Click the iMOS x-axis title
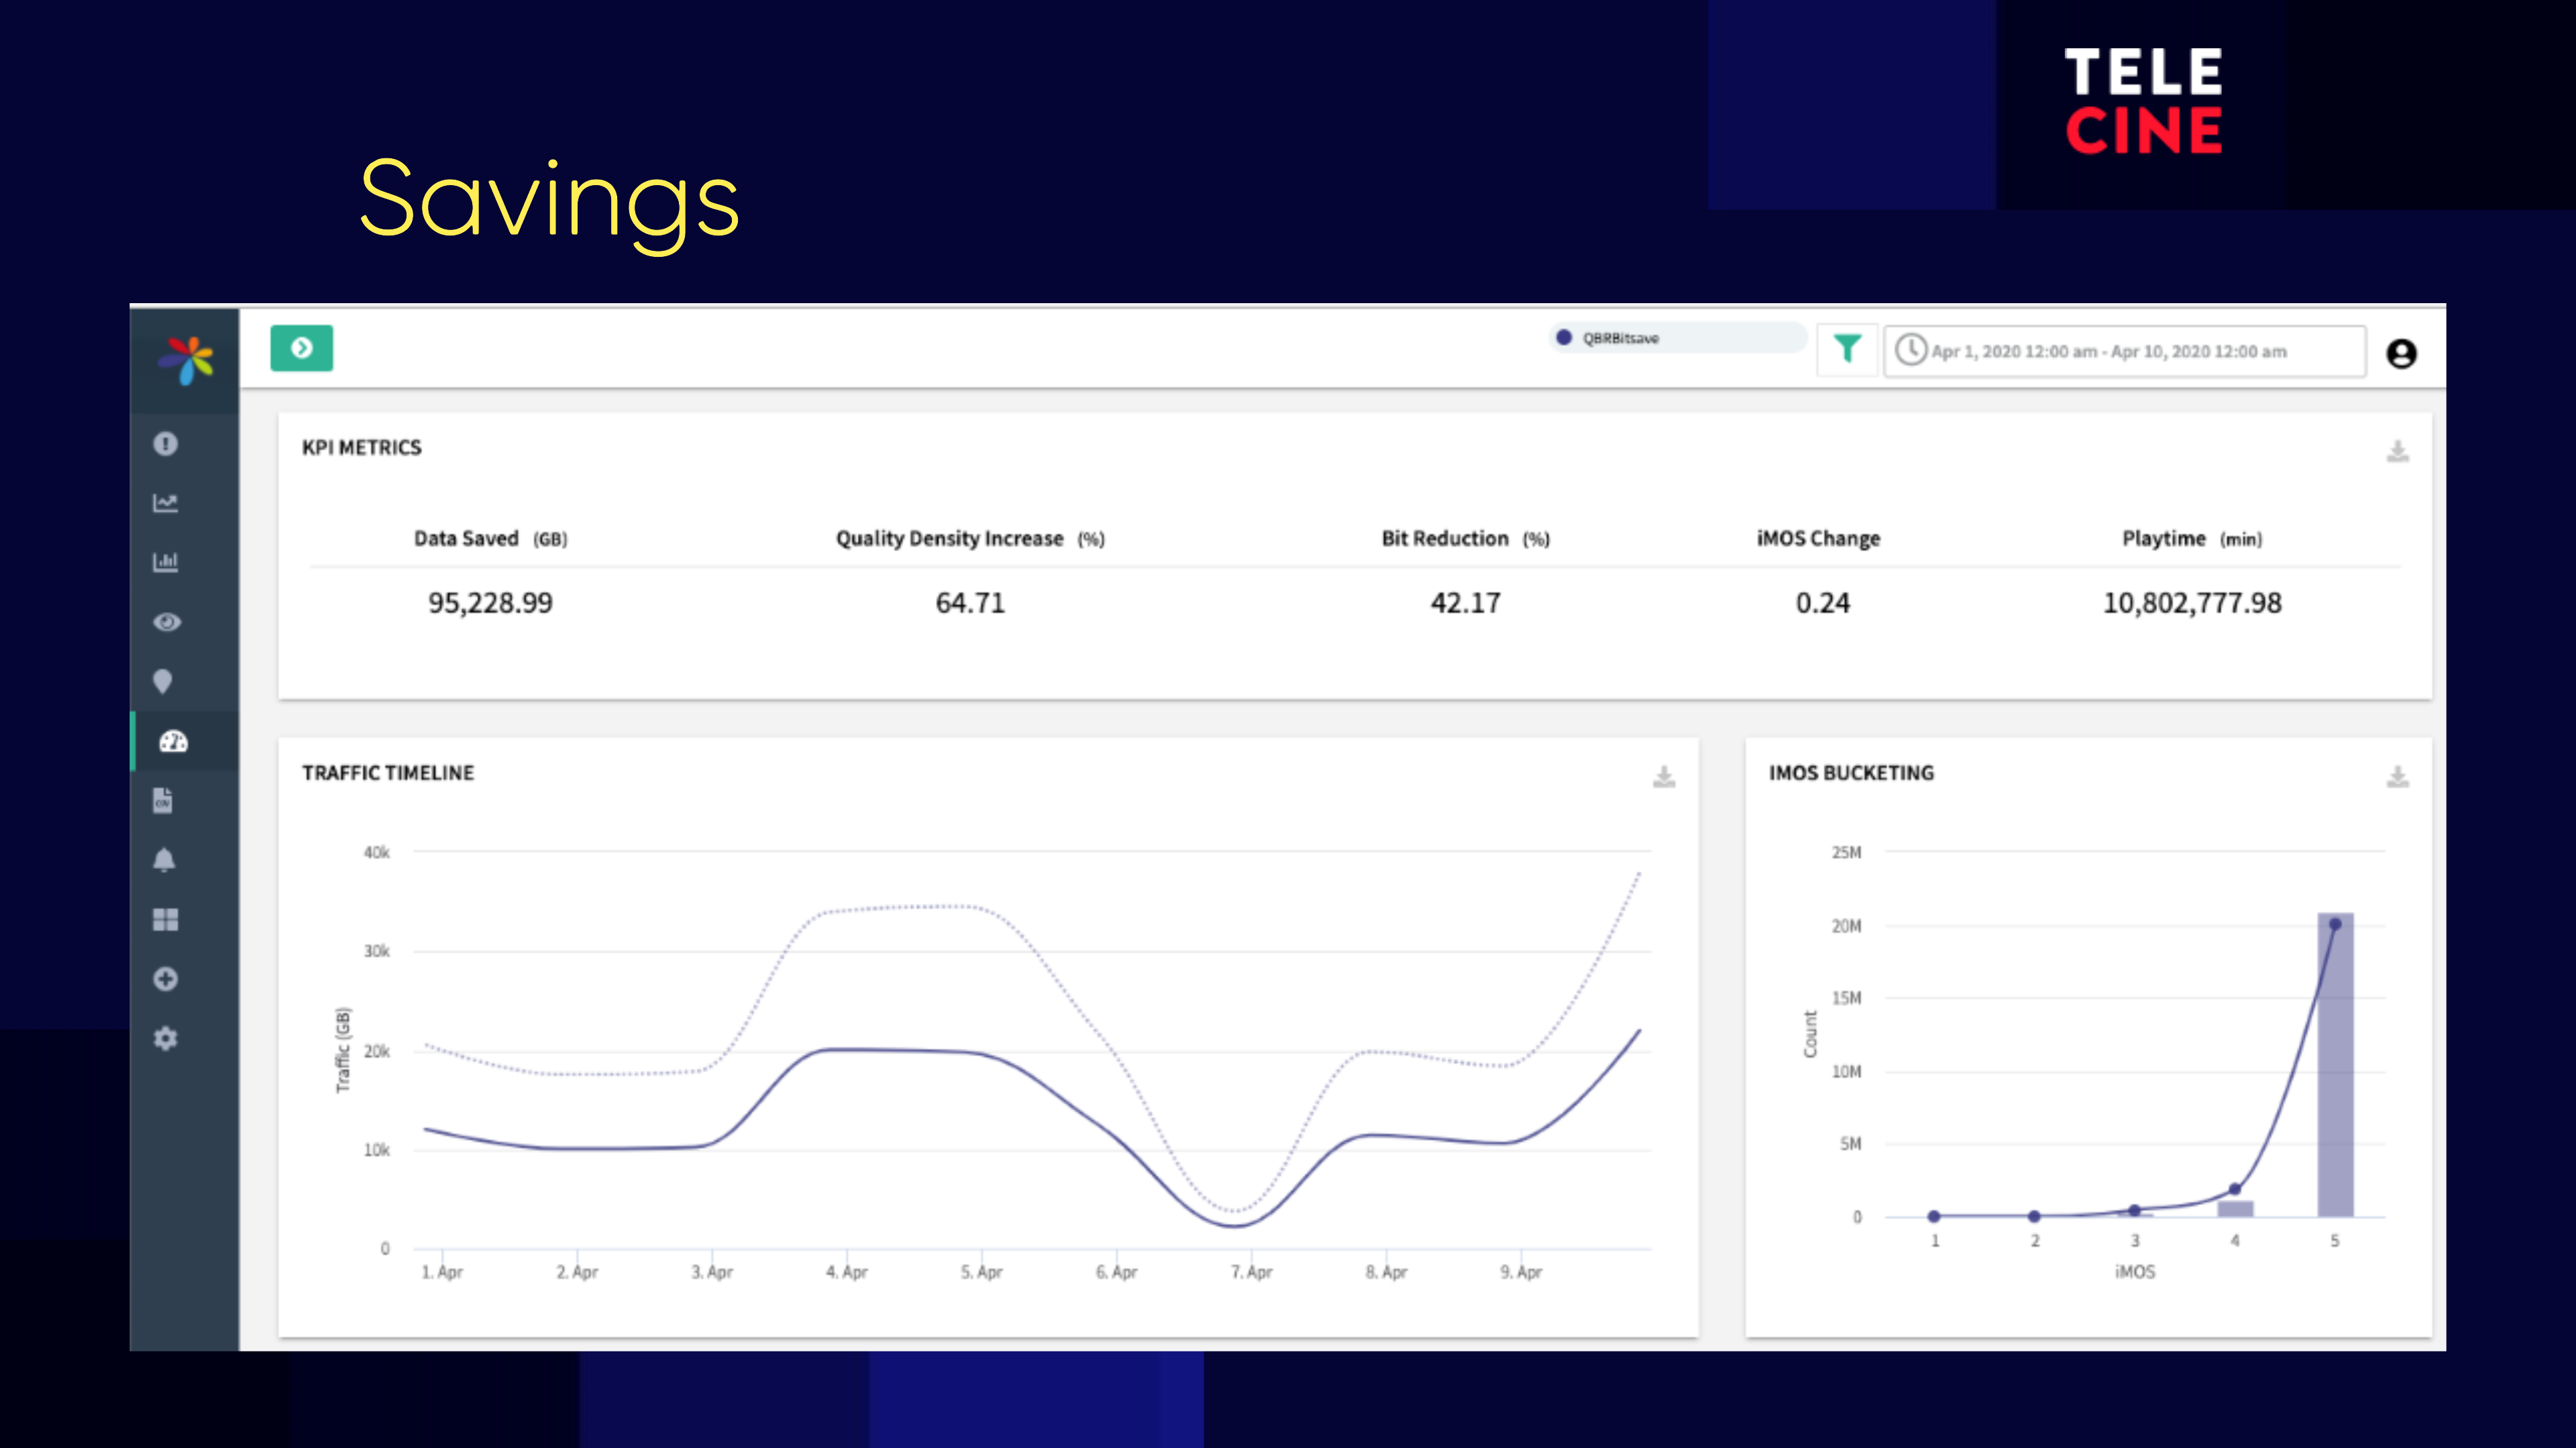Screen dimensions: 2576x1448 tap(2135, 1272)
